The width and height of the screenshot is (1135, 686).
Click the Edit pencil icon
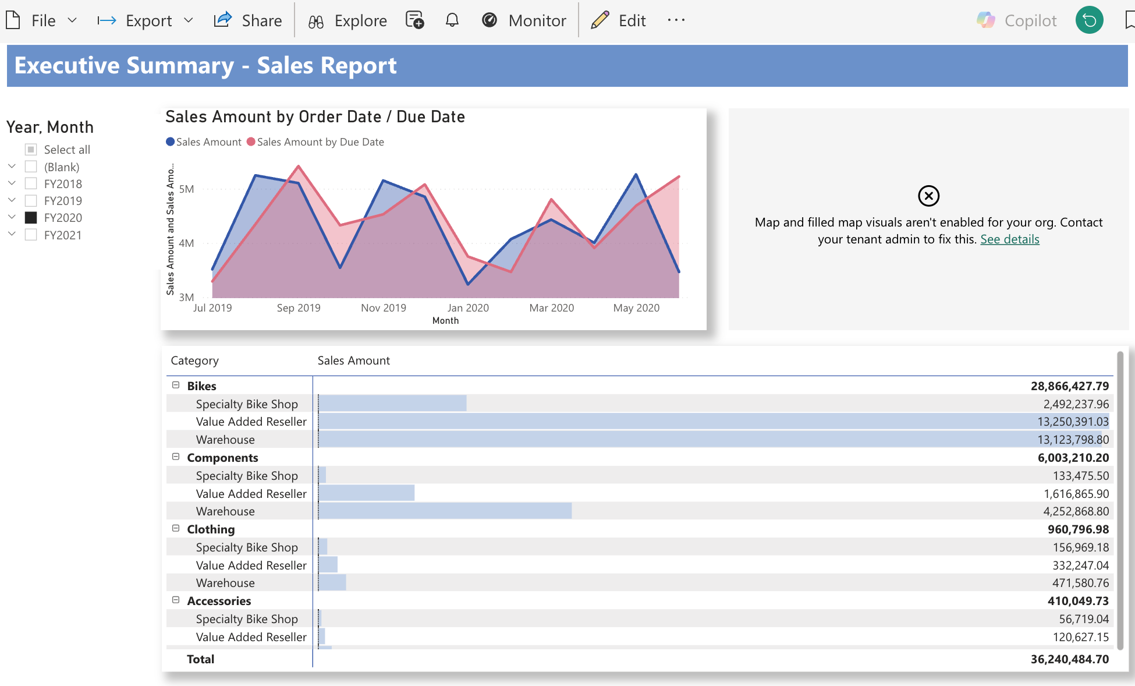coord(600,20)
